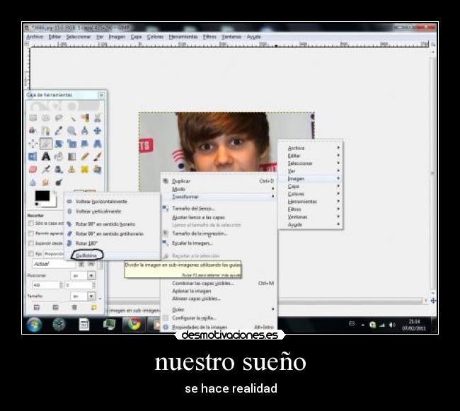Toggle the 'Expandir desde' checkbox

point(31,243)
